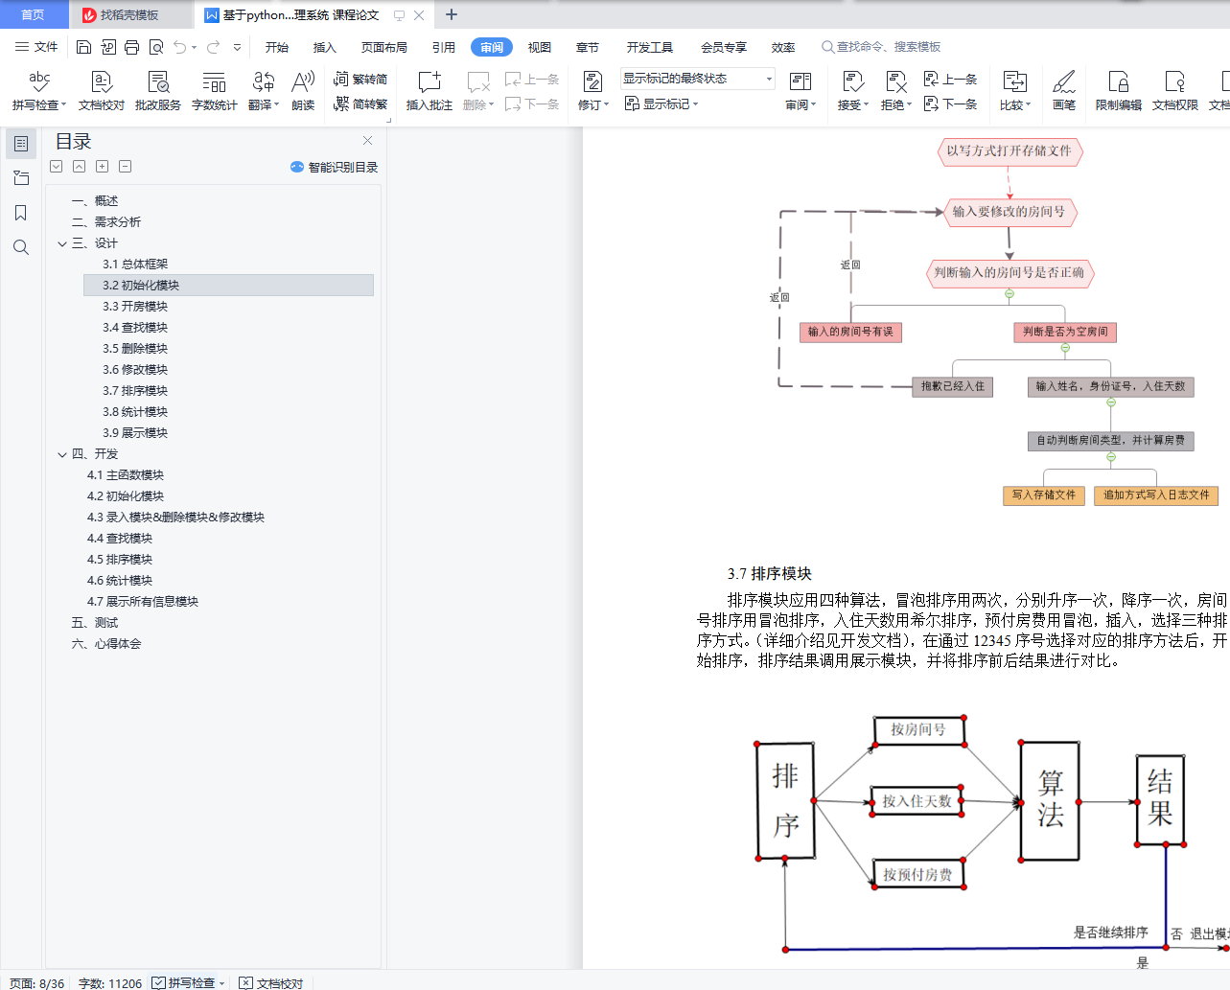Open the 文件 menu

36,47
